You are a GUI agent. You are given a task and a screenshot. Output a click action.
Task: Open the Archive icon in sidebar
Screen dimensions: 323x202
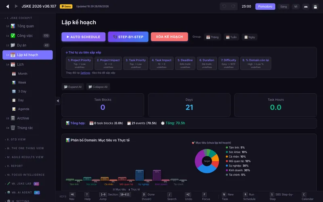(13, 118)
